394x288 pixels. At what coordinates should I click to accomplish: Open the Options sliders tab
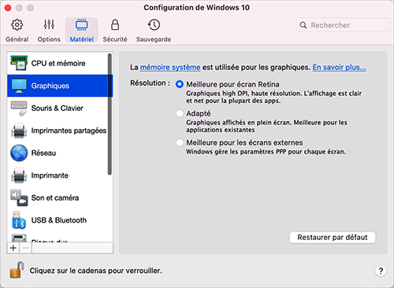[49, 30]
